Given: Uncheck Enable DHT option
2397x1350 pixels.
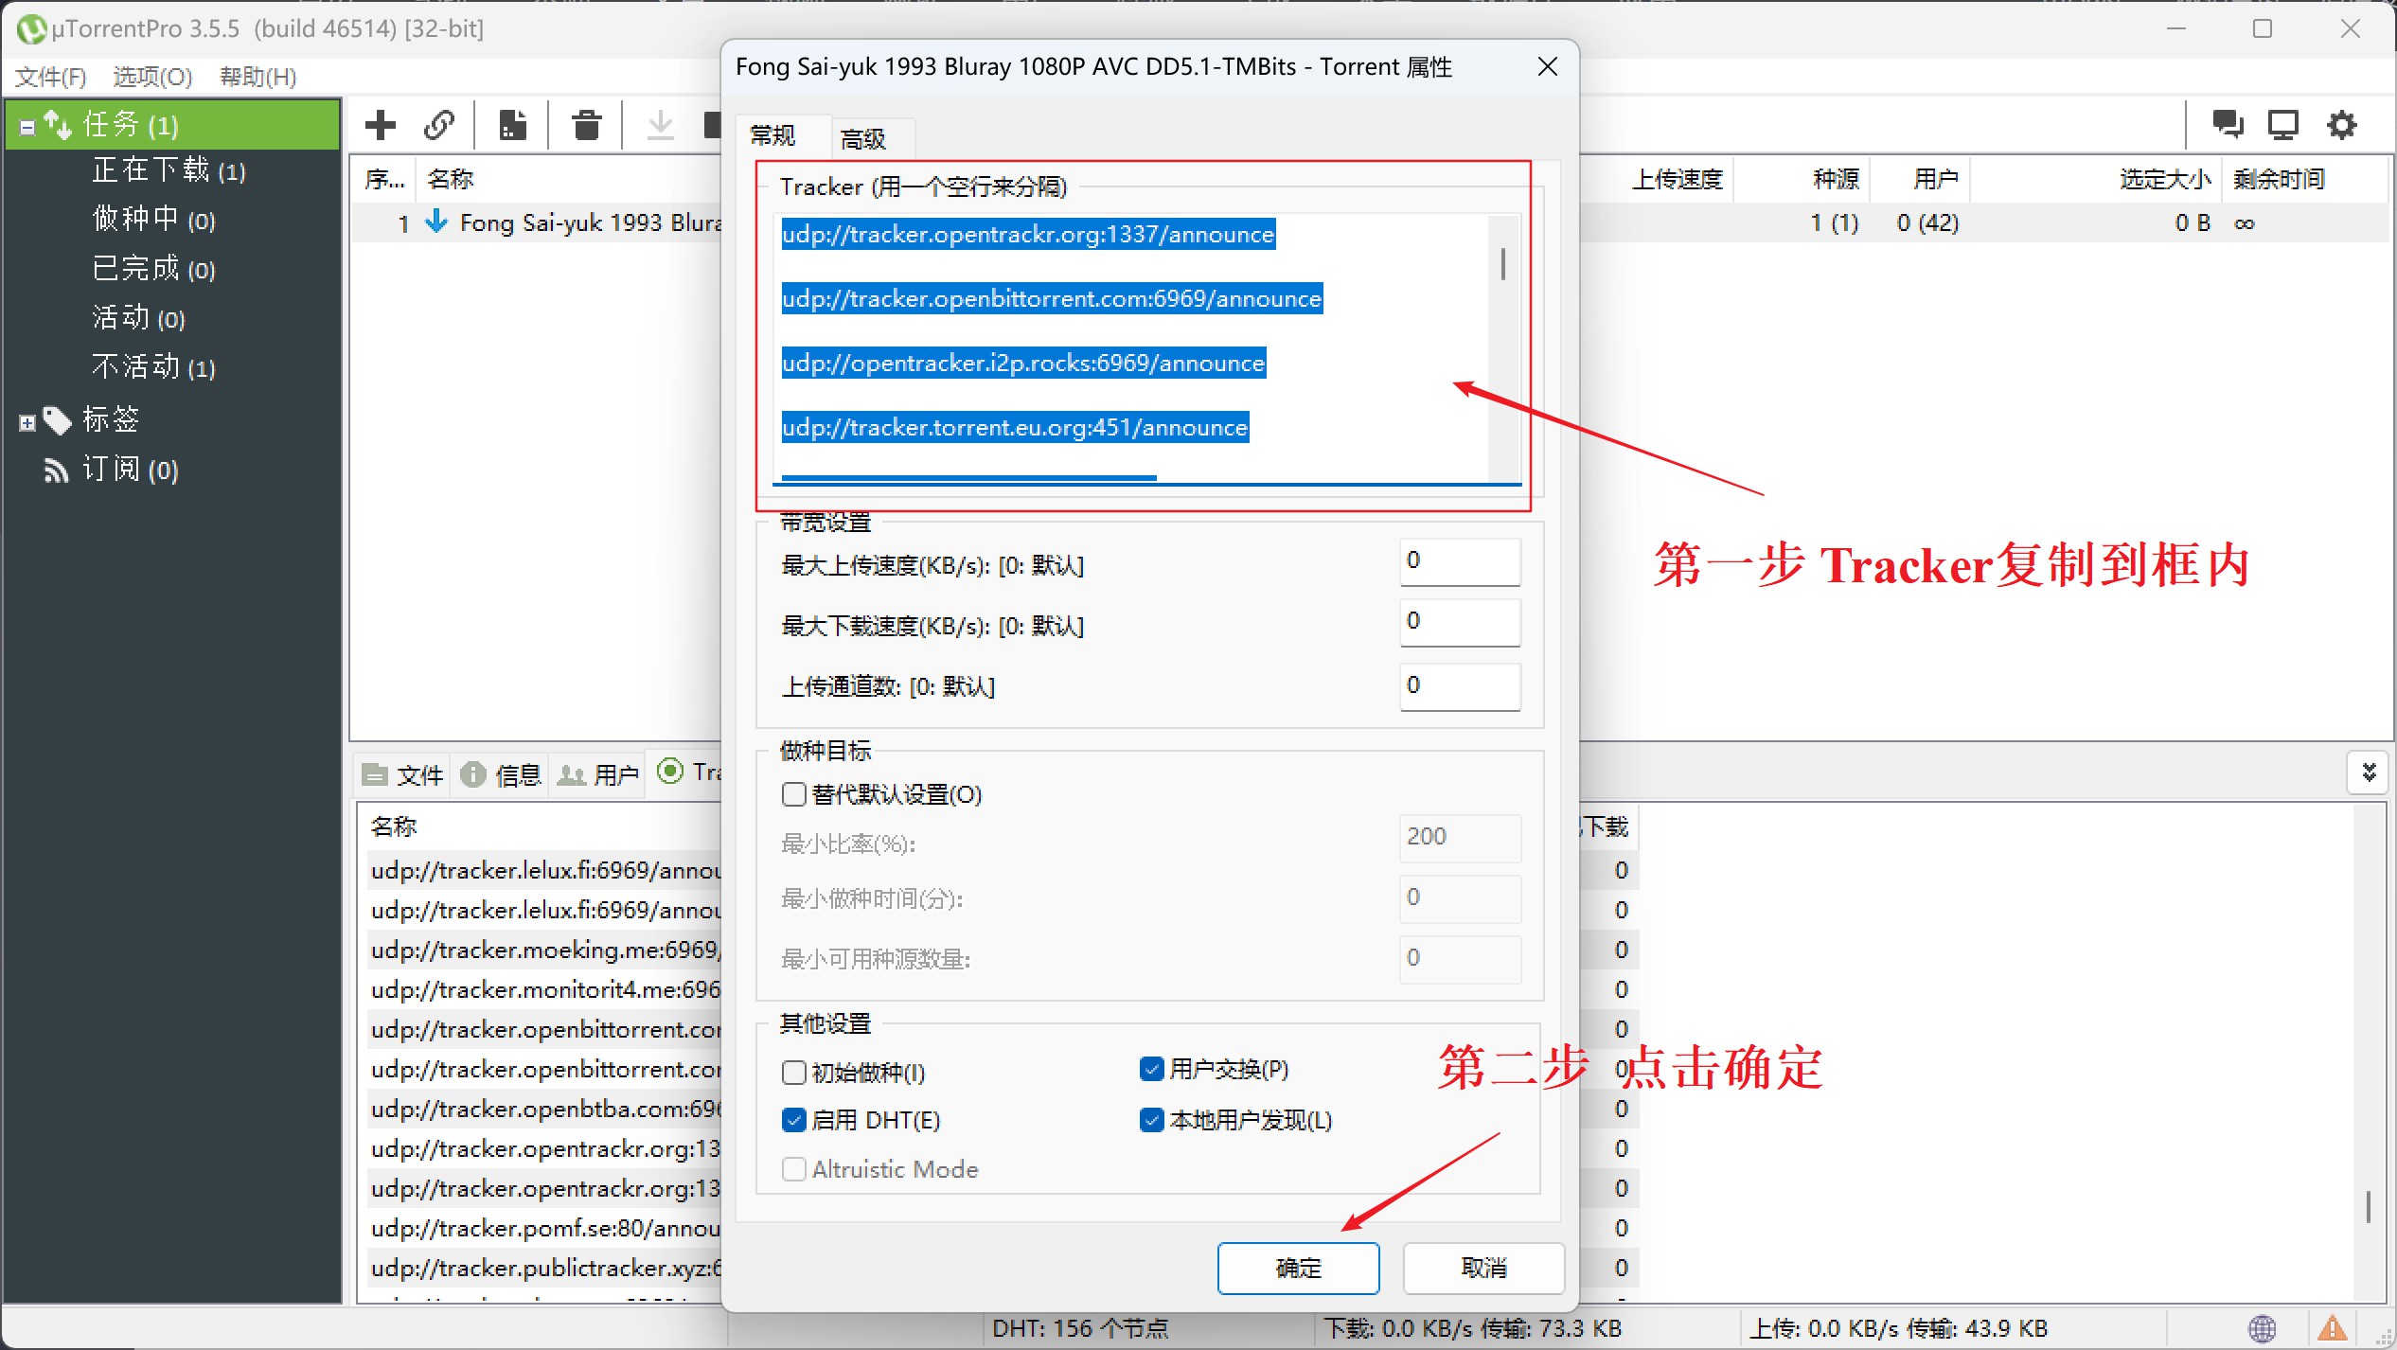Looking at the screenshot, I should click(x=794, y=1121).
